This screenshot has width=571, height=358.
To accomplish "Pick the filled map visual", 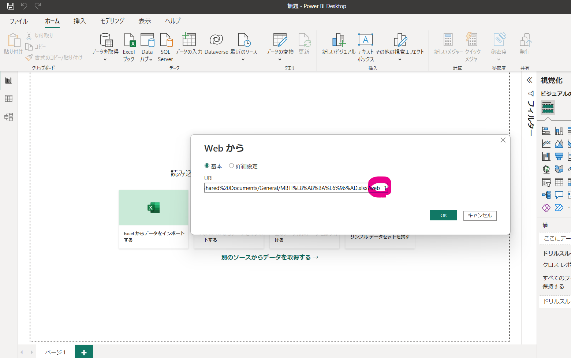I will pyautogui.click(x=559, y=169).
